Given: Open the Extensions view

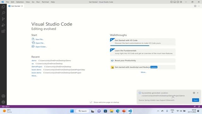Looking at the screenshot, I should [3, 31].
